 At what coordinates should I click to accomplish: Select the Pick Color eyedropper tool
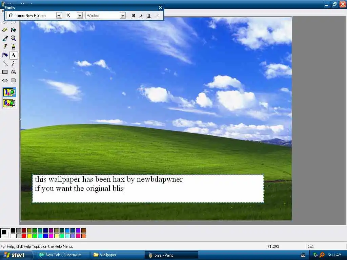(x=5, y=38)
